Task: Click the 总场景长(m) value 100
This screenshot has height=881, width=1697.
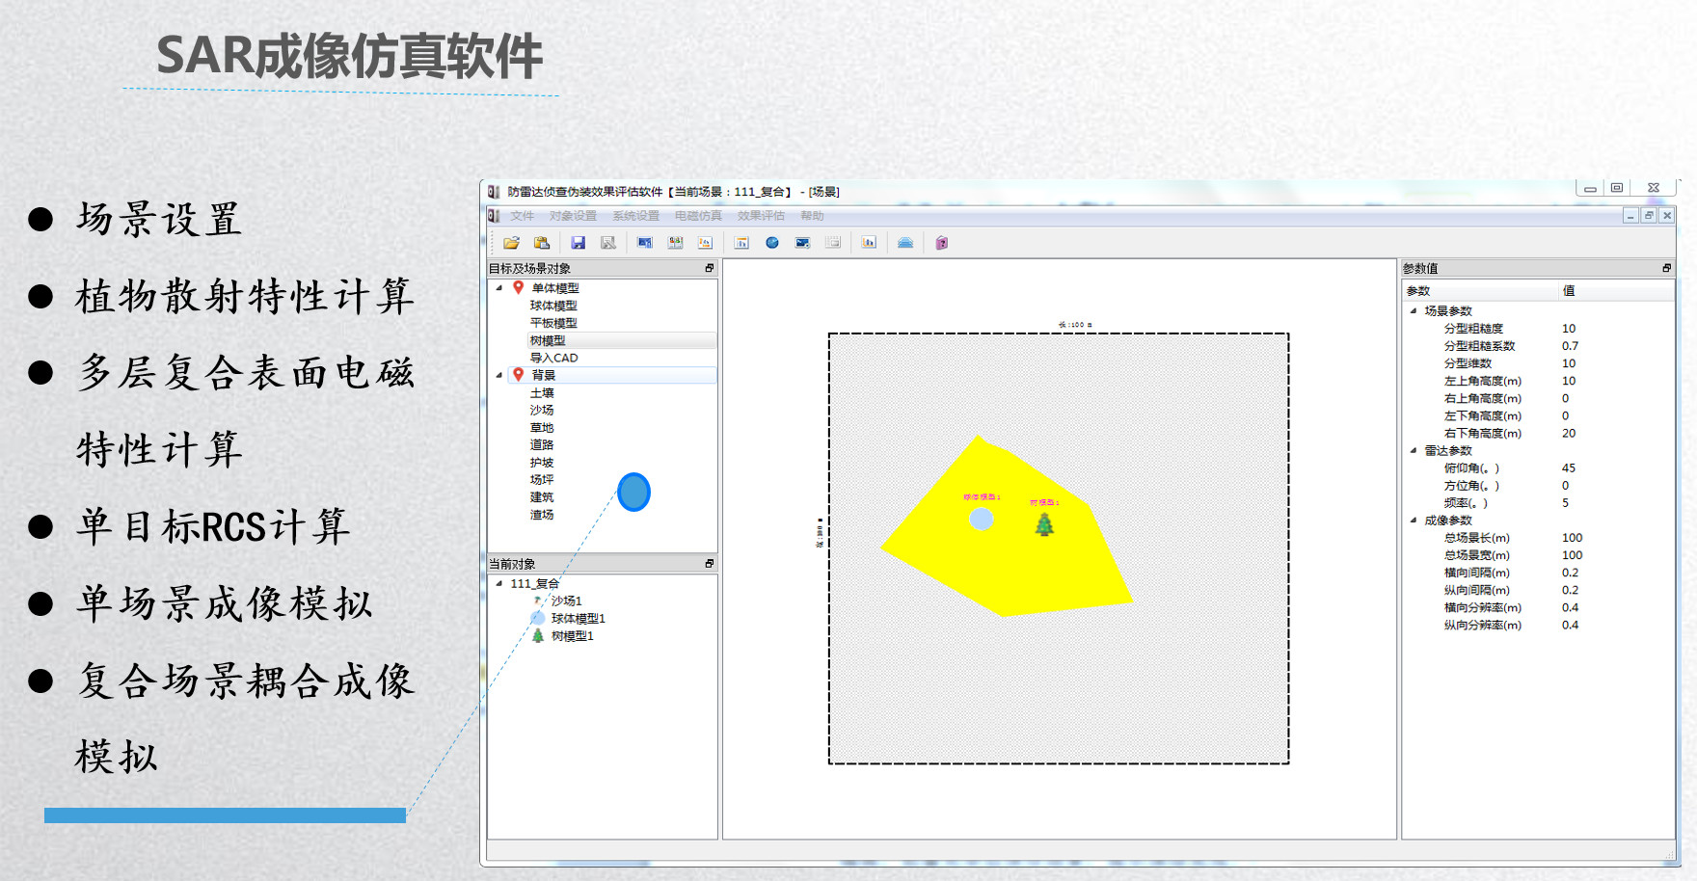Action: click(1573, 538)
